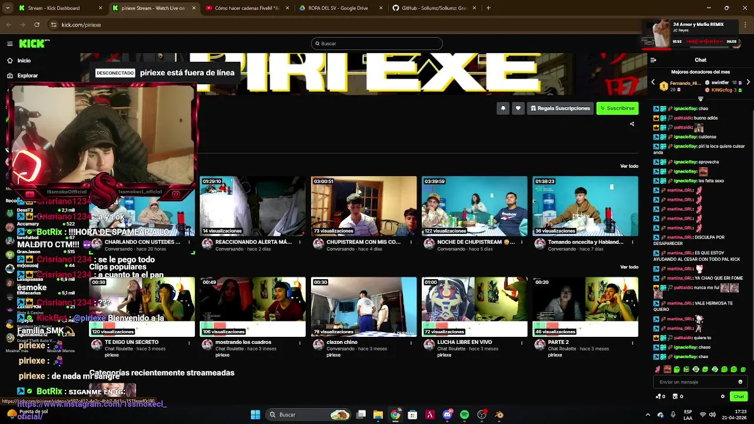Viewport: 754px width, 424px height.
Task: Click the Buscar search field on Kick
Action: pos(377,44)
